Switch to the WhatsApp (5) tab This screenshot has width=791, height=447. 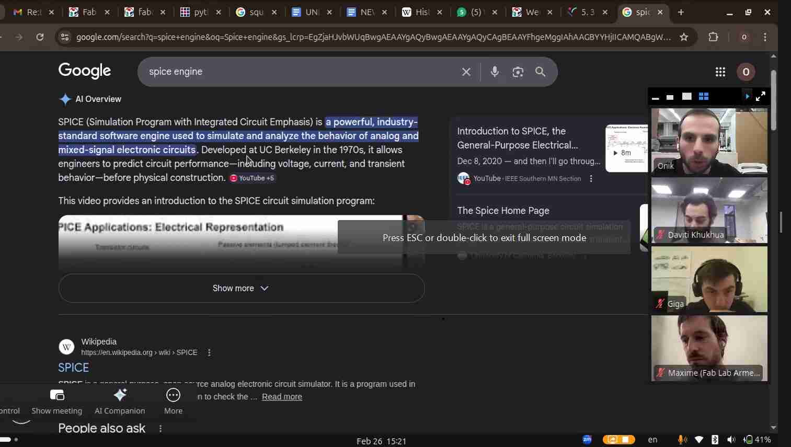click(478, 13)
